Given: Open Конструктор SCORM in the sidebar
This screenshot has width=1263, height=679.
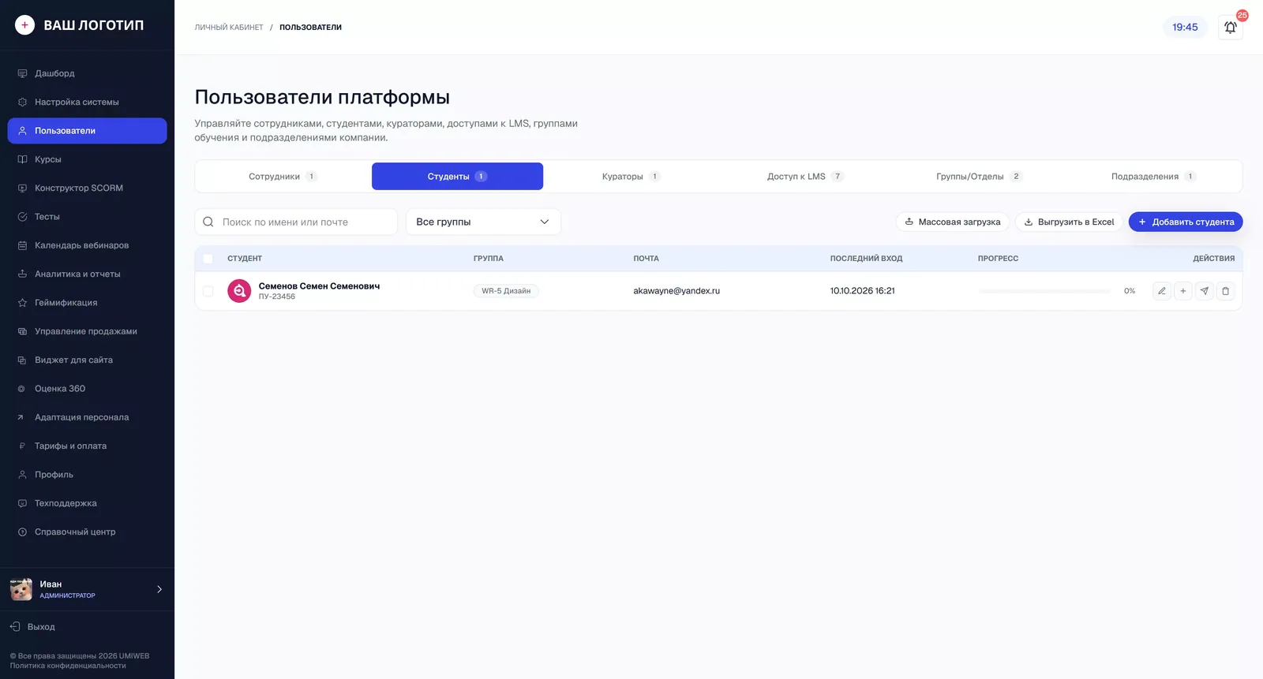Looking at the screenshot, I should point(87,188).
